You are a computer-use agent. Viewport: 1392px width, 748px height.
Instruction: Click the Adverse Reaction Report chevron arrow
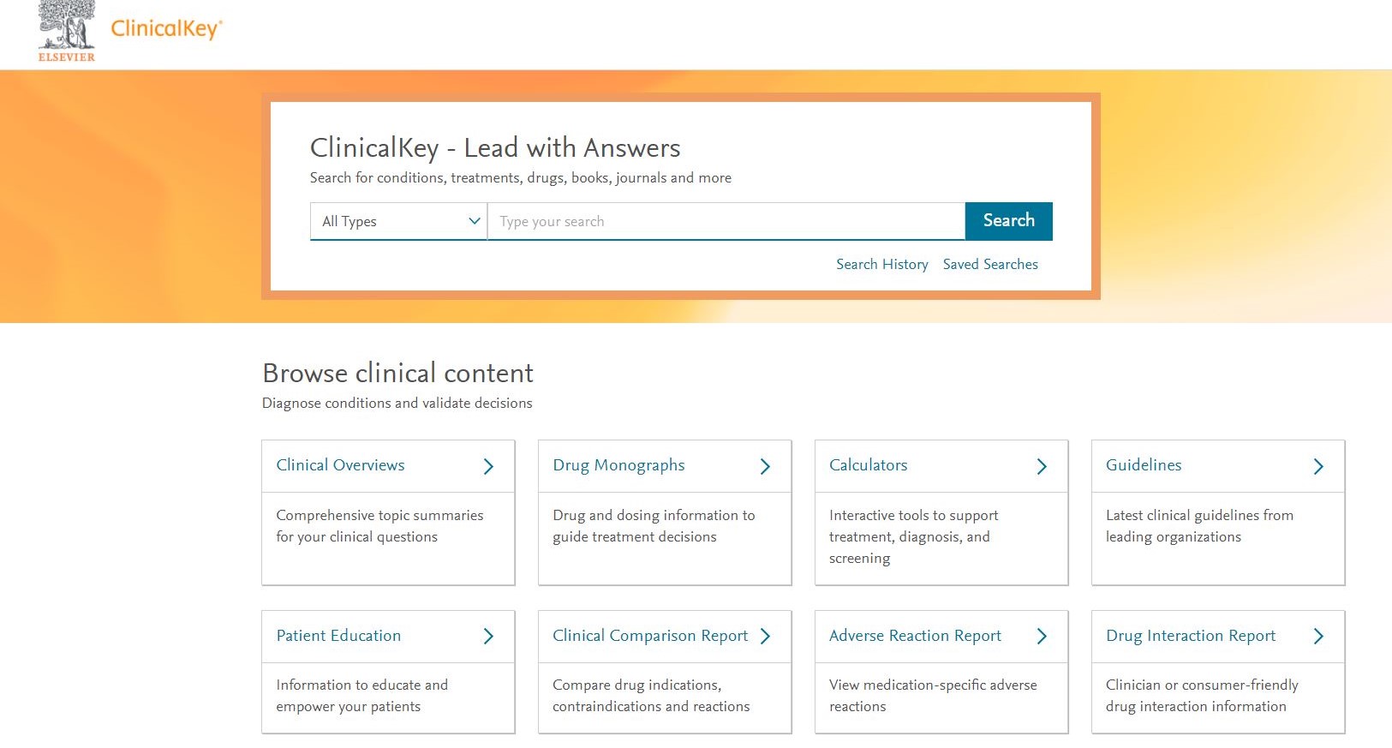[1042, 636]
